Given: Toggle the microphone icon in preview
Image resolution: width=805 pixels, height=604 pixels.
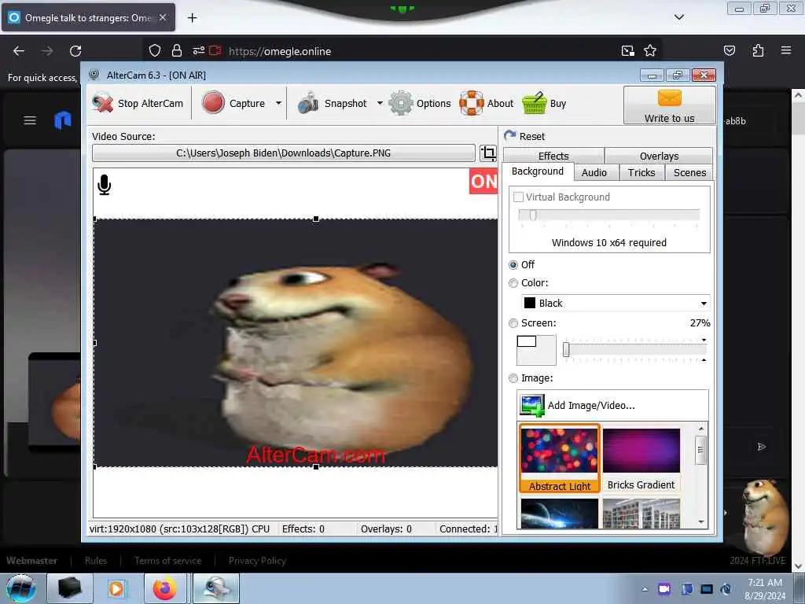Looking at the screenshot, I should pyautogui.click(x=105, y=185).
